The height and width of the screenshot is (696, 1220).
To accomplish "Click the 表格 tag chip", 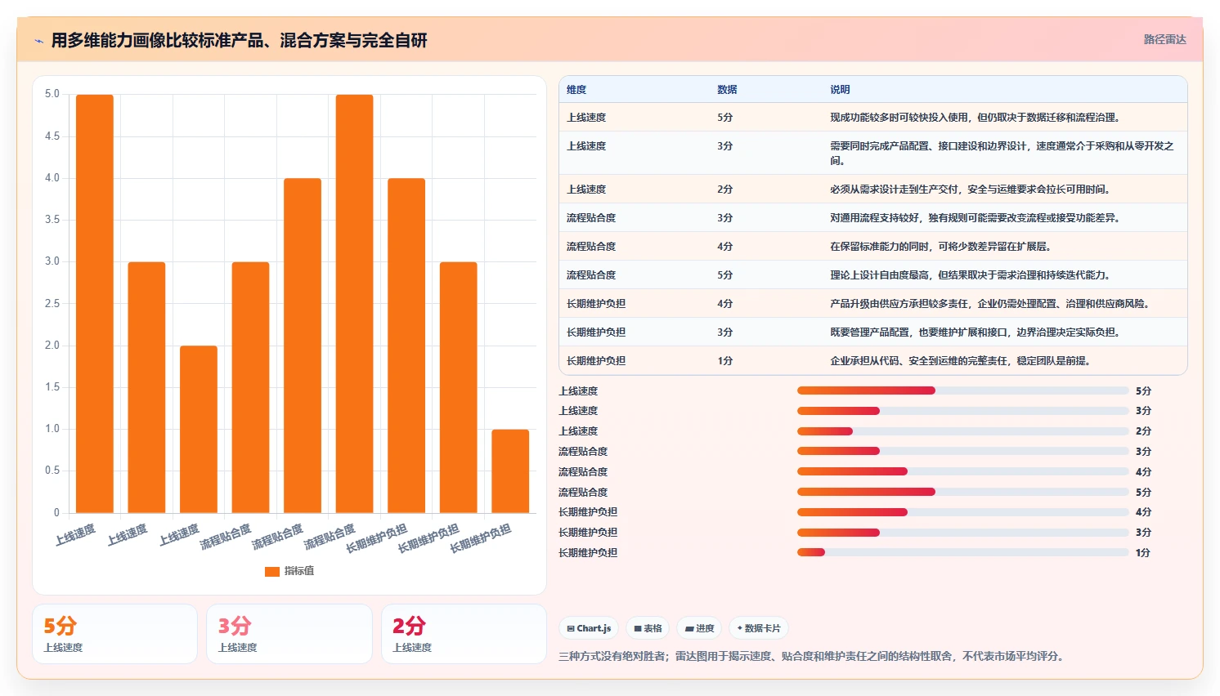I will (648, 628).
